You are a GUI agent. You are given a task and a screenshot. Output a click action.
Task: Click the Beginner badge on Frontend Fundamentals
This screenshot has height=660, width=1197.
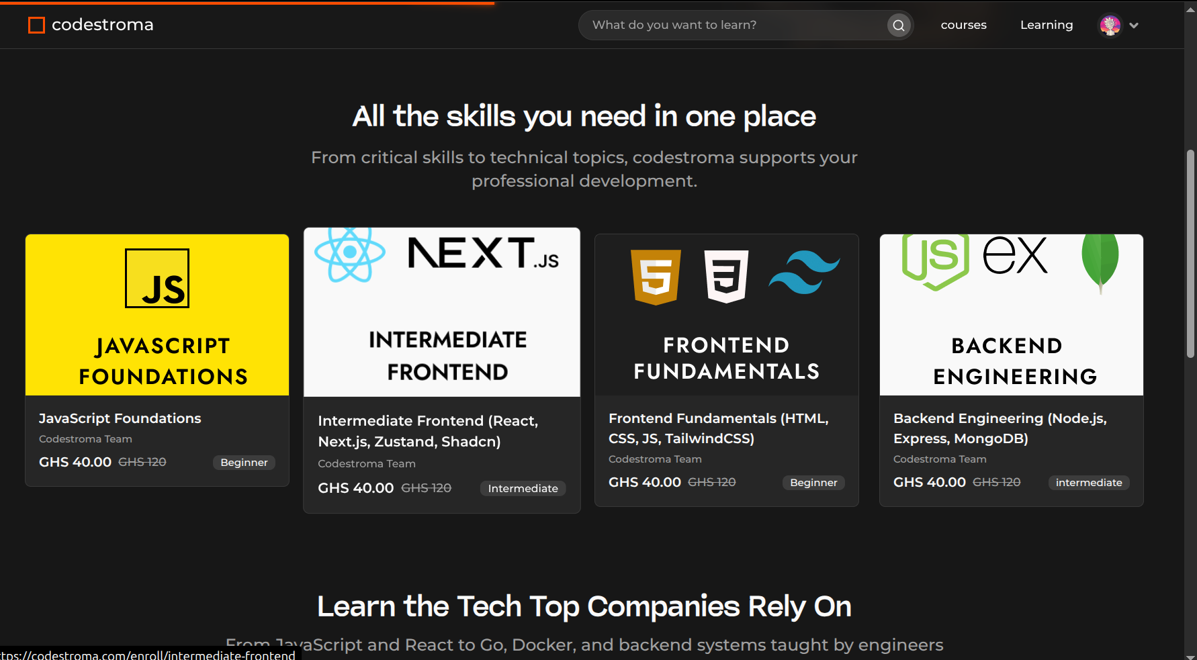tap(813, 482)
